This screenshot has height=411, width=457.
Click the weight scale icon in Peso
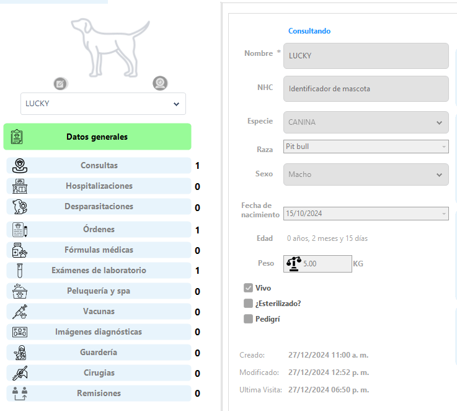pos(293,264)
